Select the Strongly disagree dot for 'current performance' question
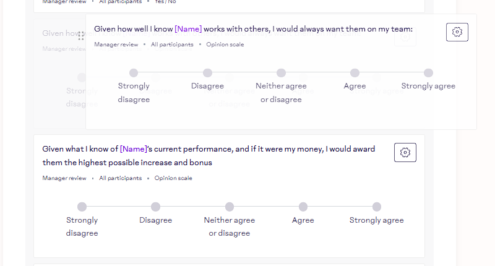This screenshot has width=495, height=266. 82,207
